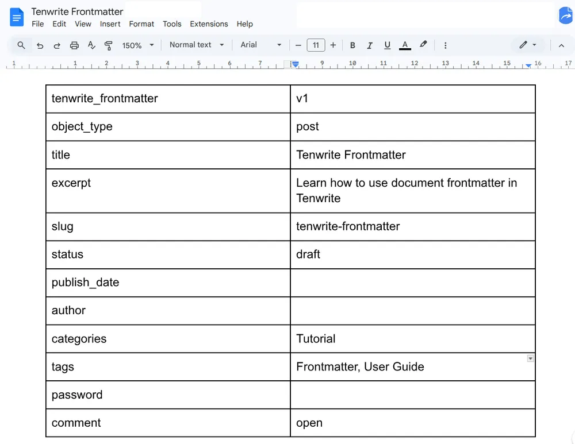Screen dimensions: 575x444
Task: Click the excerpt text starting with Learn how
Action: coord(407,191)
